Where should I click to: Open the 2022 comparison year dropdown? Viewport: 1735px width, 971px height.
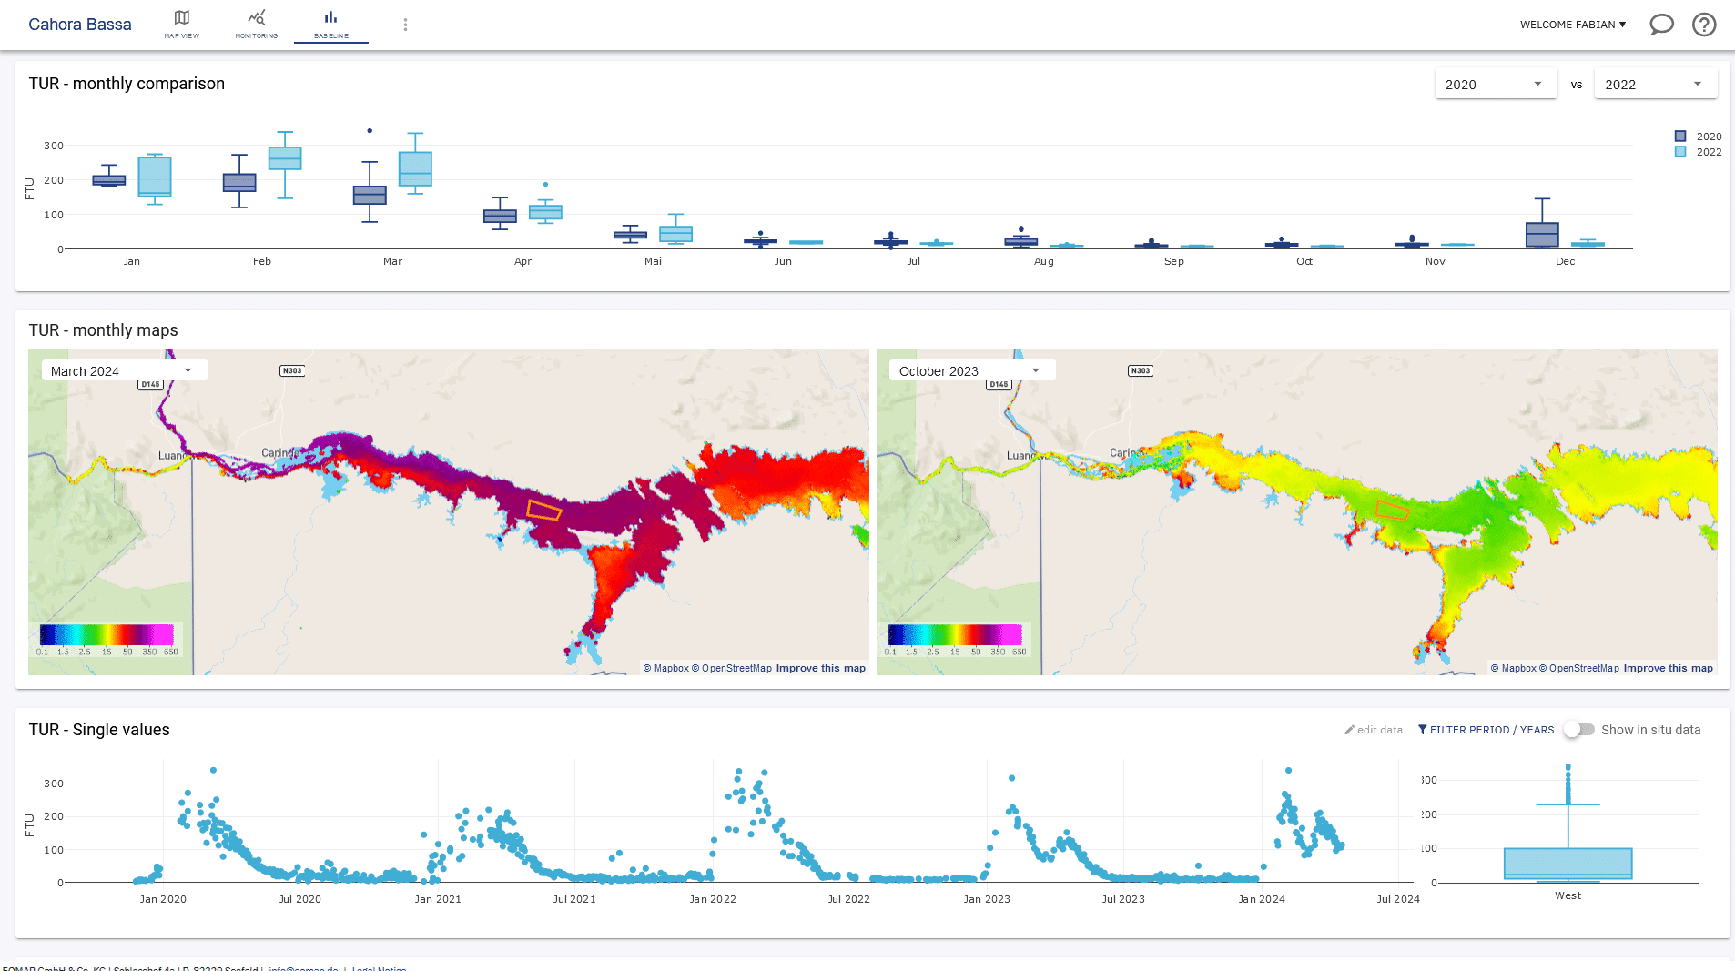(1656, 84)
